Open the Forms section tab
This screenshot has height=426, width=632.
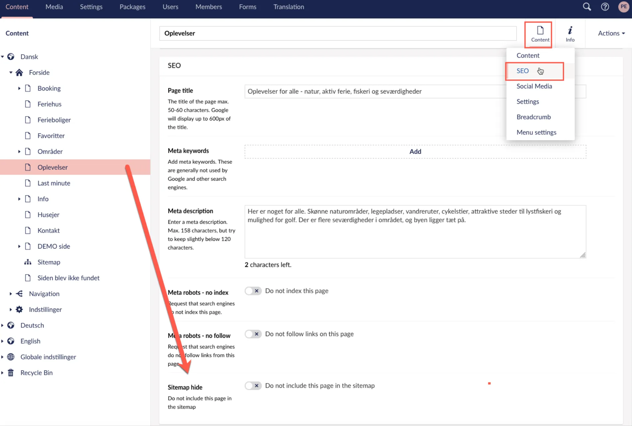click(x=247, y=7)
